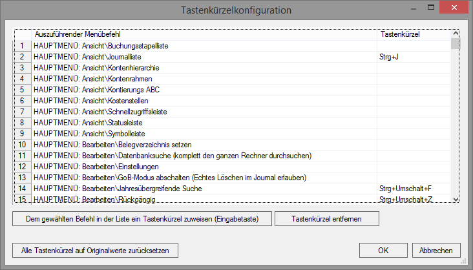Click the Strg+J shortcut cell
The image size is (473, 270).
tap(414, 57)
